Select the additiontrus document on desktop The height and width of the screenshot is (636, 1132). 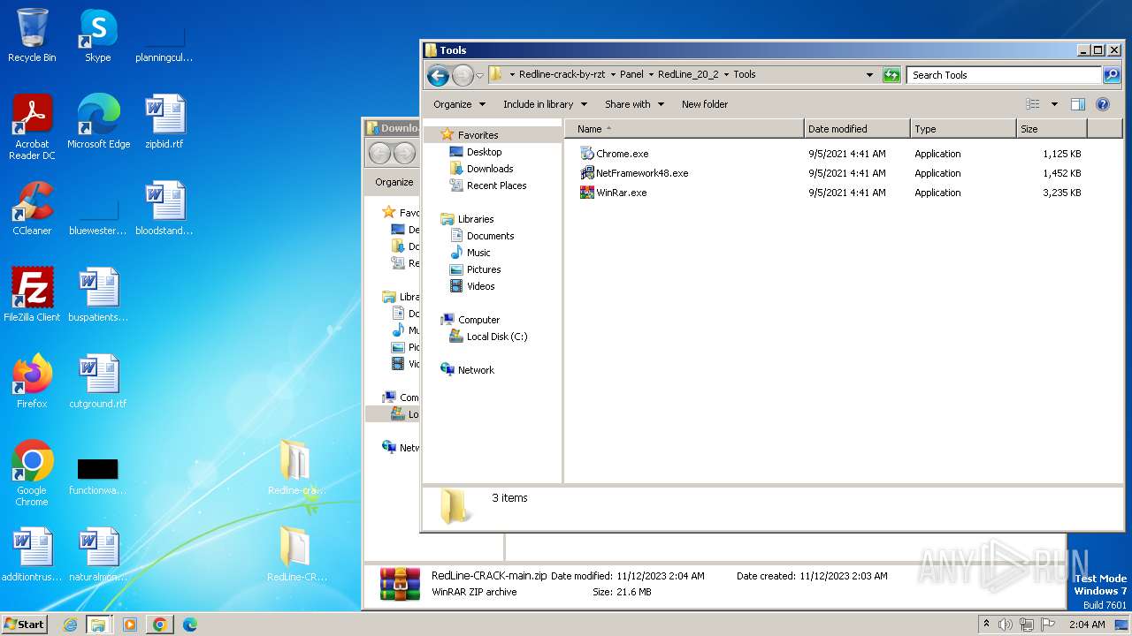point(32,555)
